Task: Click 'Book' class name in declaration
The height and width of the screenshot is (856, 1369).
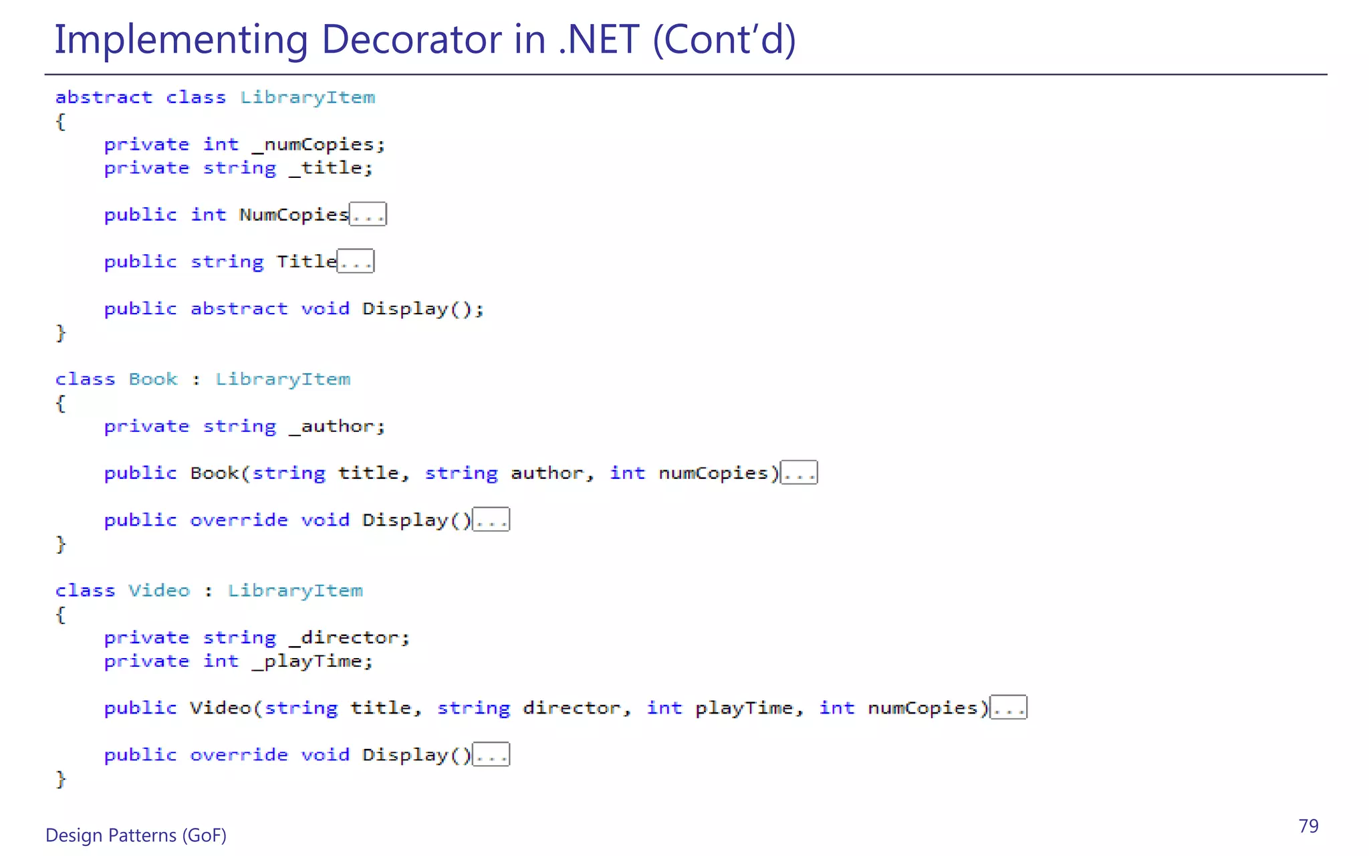Action: point(153,379)
